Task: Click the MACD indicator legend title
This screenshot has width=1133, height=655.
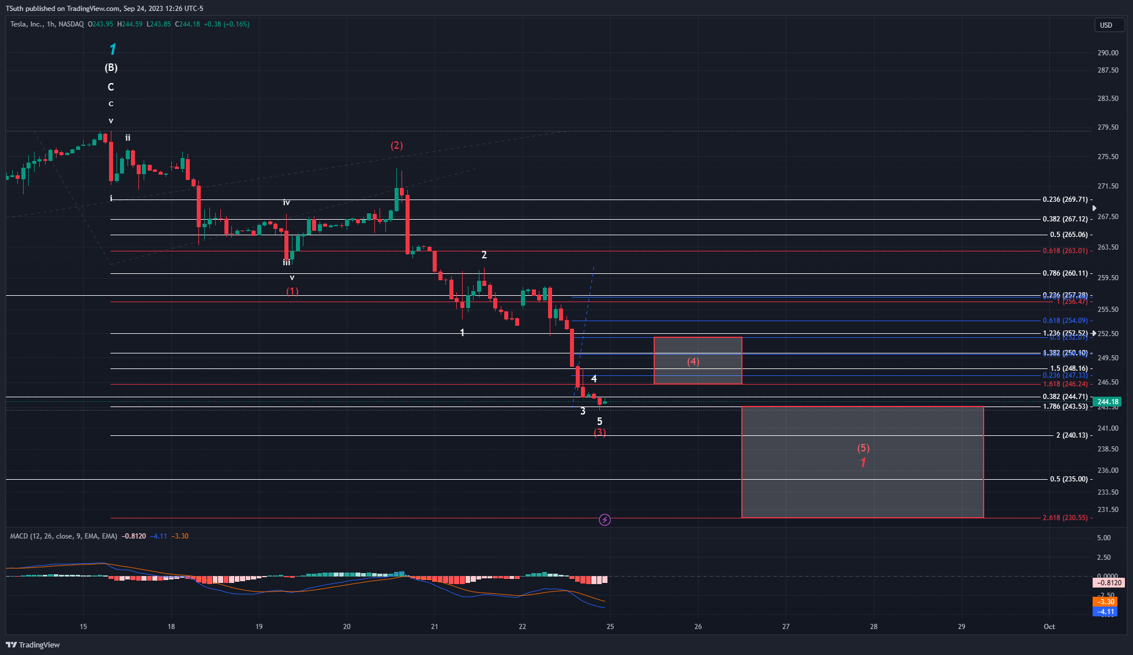Action: click(x=63, y=536)
